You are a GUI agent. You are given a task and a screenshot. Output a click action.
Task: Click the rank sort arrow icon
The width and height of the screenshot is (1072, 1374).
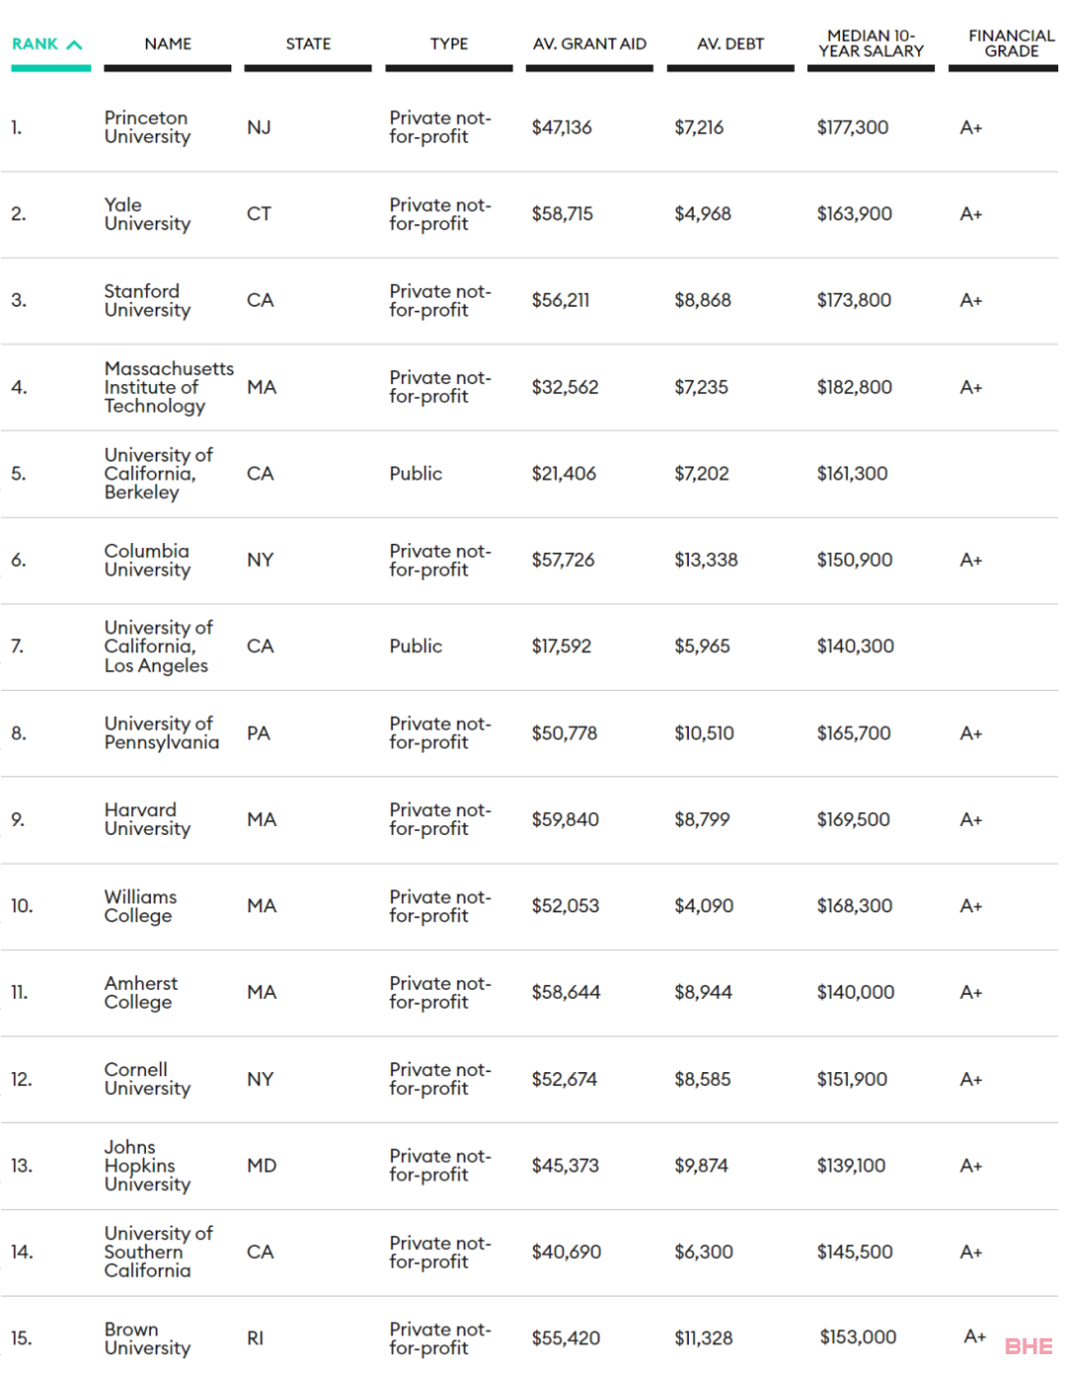pos(74,45)
